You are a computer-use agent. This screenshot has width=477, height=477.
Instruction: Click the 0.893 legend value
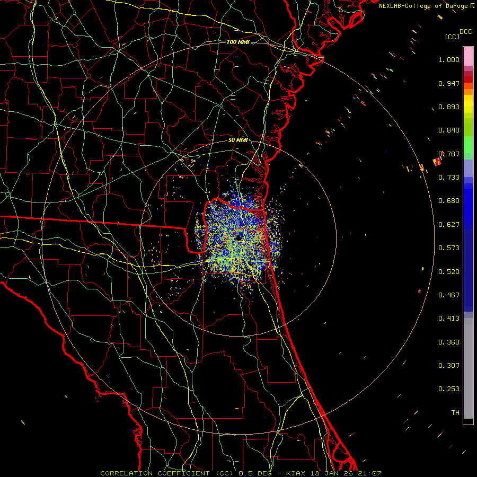tap(449, 107)
